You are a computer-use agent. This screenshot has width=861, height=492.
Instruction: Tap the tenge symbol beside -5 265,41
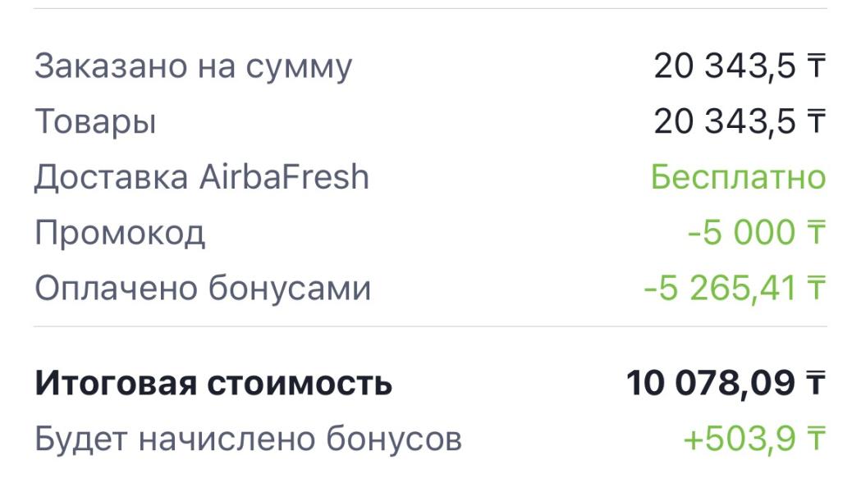(x=816, y=288)
